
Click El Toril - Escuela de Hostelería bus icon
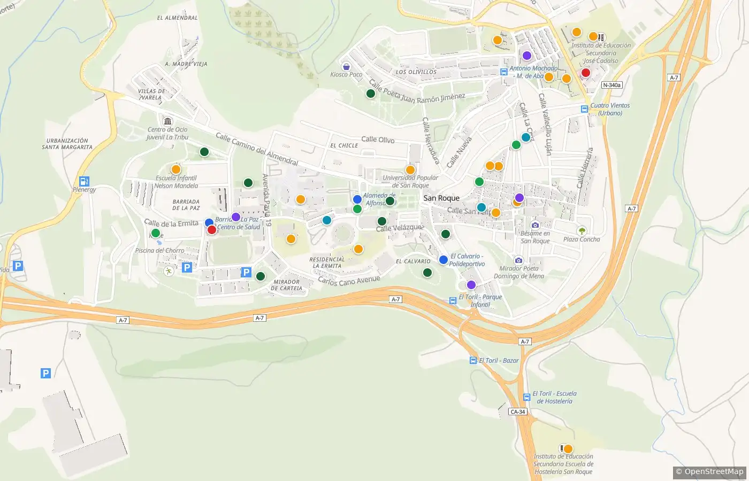point(527,397)
